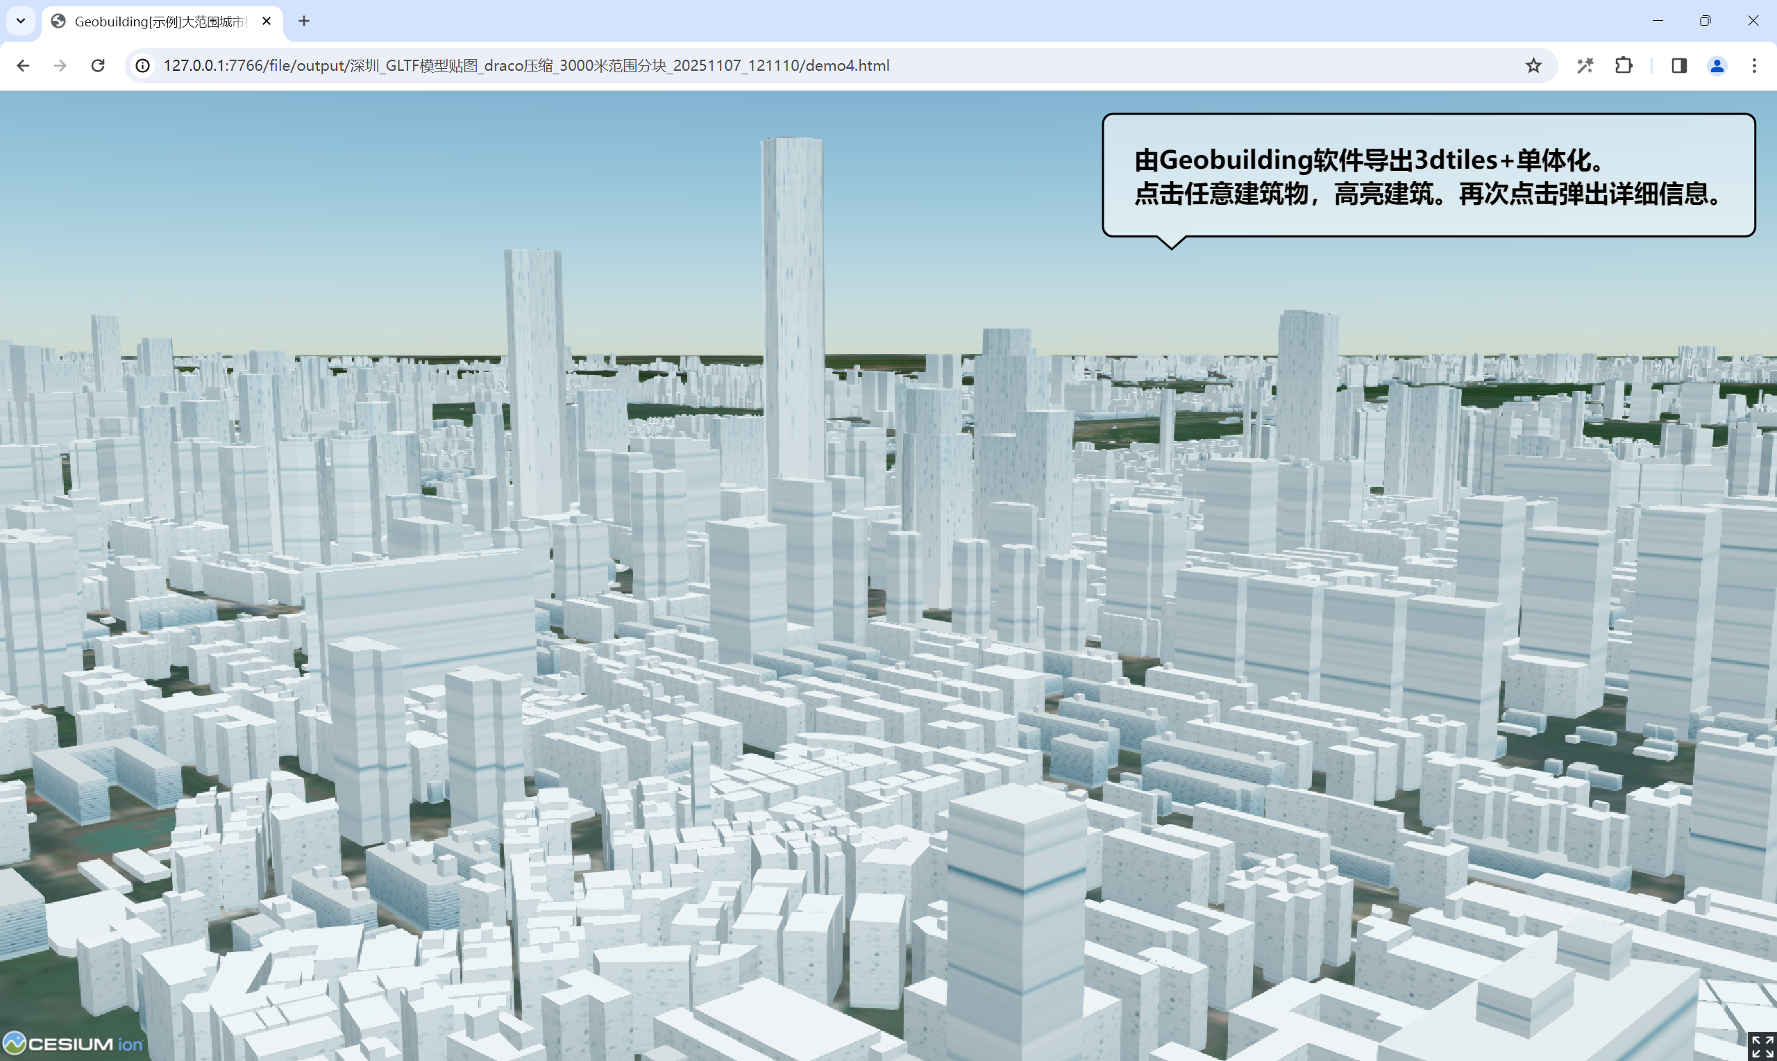The height and width of the screenshot is (1061, 1777).
Task: Click the magic wand toolbar icon
Action: click(1585, 66)
